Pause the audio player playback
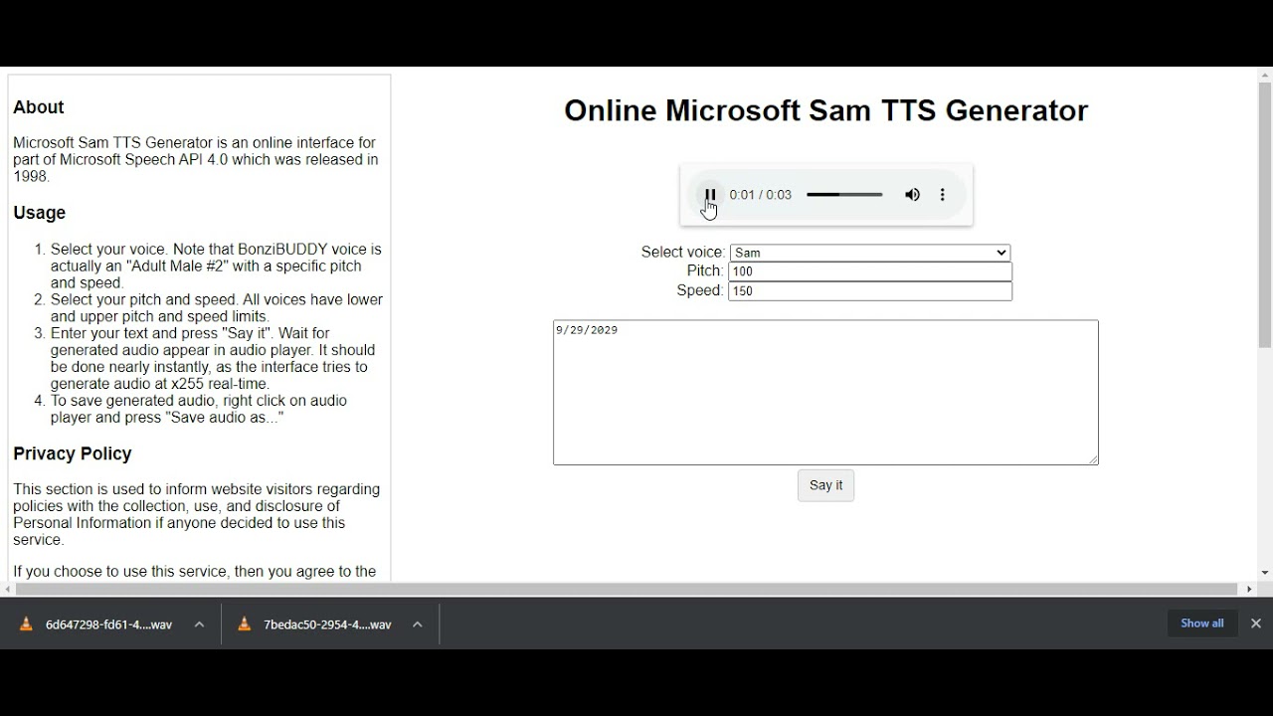Screen dimensions: 1273x716 (x=709, y=195)
